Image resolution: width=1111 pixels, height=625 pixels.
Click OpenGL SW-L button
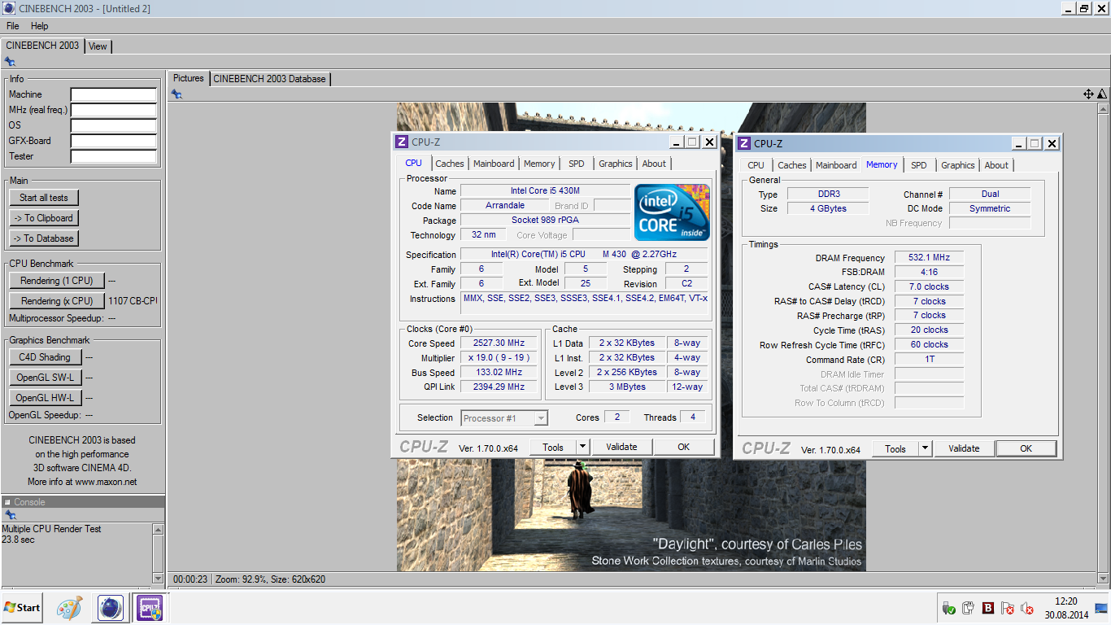pyautogui.click(x=45, y=378)
